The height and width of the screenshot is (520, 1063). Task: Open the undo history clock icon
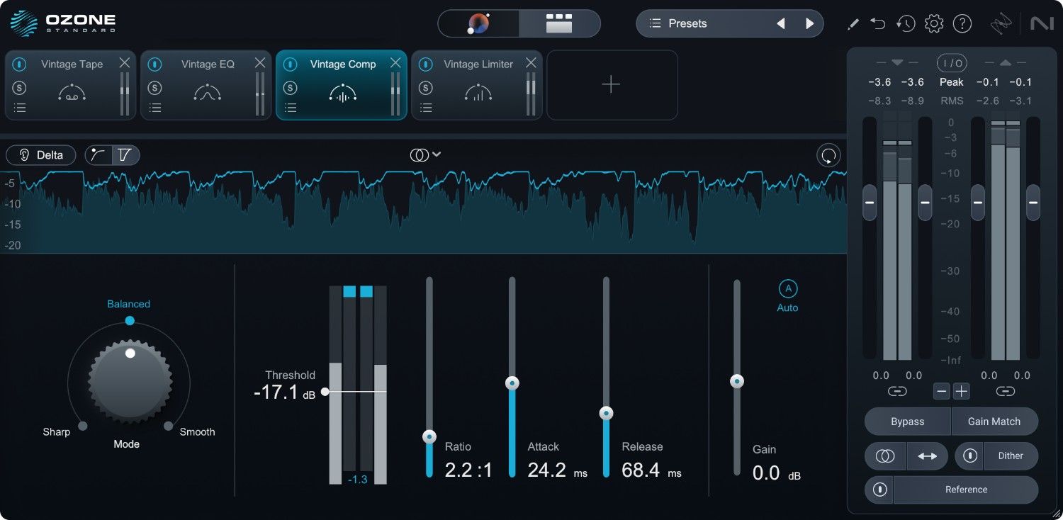[x=905, y=23]
